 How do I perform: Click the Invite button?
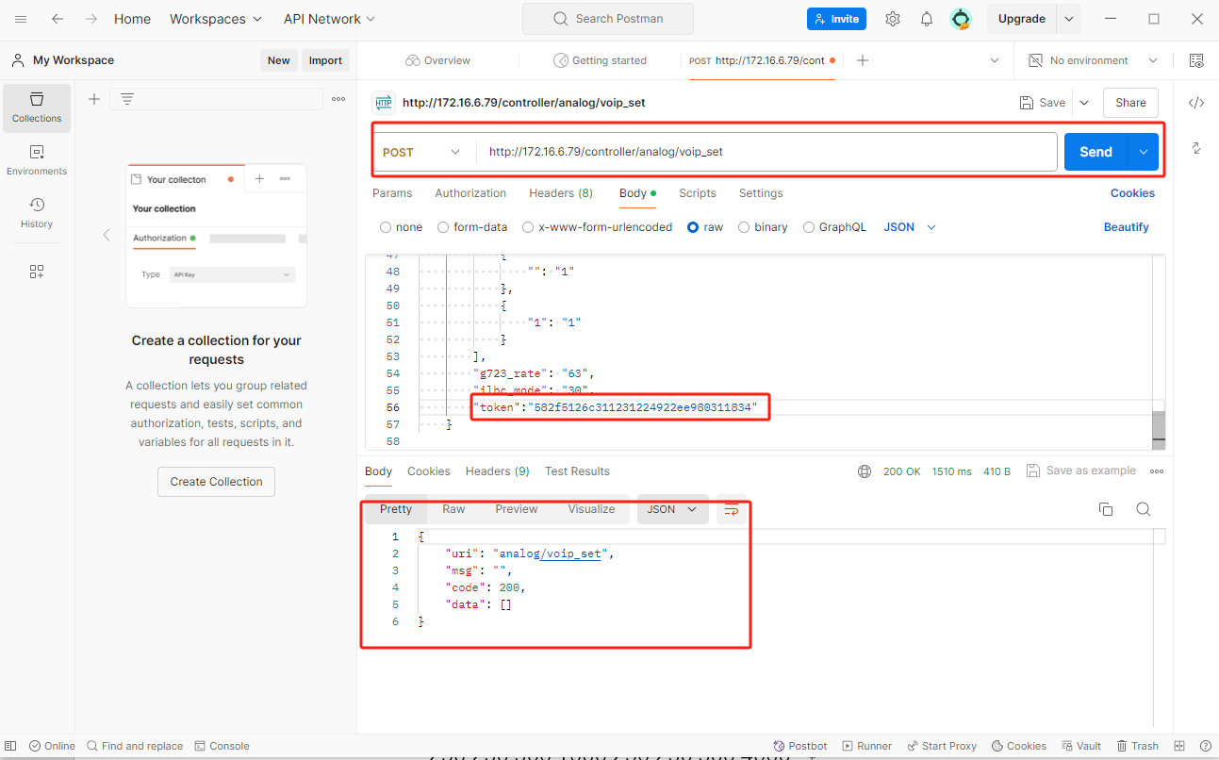[x=836, y=19]
